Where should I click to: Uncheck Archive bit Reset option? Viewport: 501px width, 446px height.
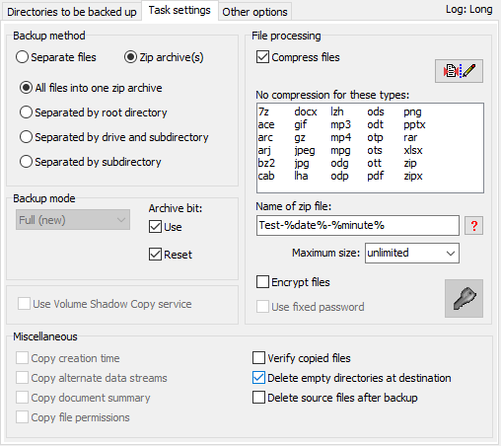tap(155, 255)
